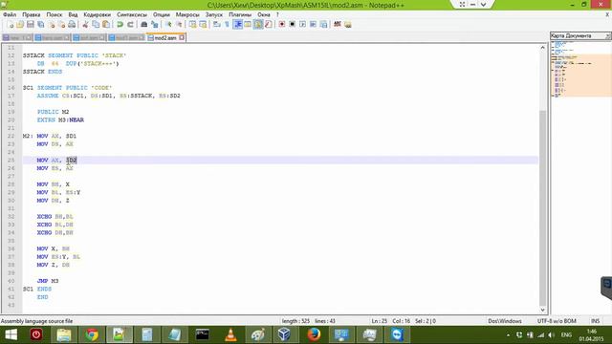Viewport: 612px width, 344px height.
Task: Toggle INS insert mode in status bar
Action: pos(595,321)
